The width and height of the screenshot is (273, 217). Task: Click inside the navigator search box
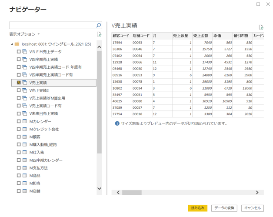(x=52, y=25)
